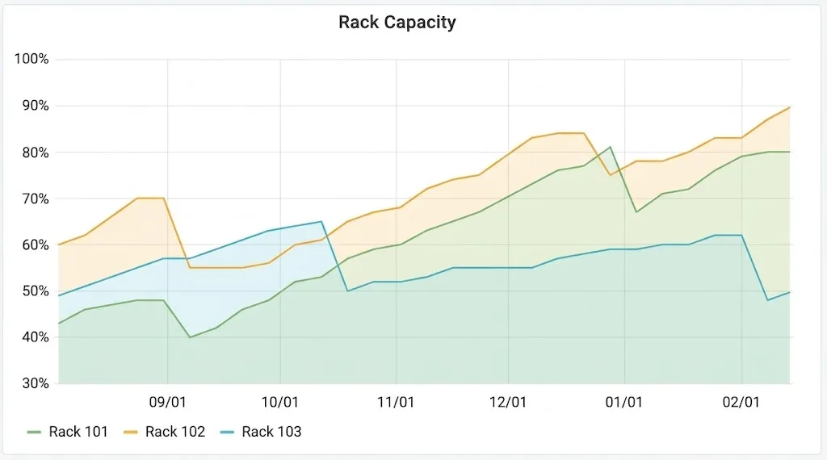Click the Rack Capacity chart title
Image resolution: width=827 pixels, height=460 pixels.
(397, 22)
